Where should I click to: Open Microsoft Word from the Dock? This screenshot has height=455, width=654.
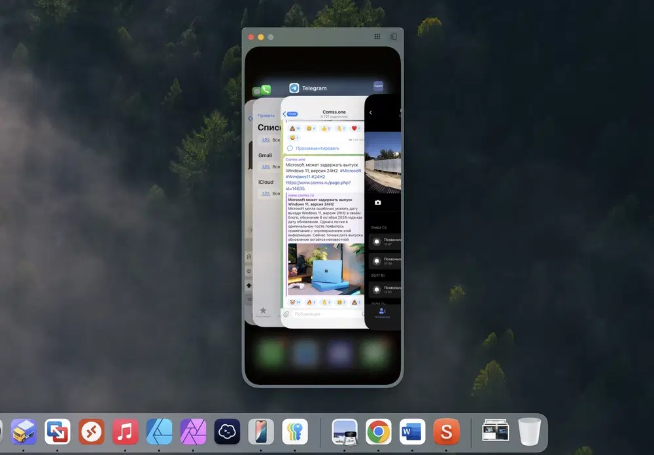pos(412,431)
